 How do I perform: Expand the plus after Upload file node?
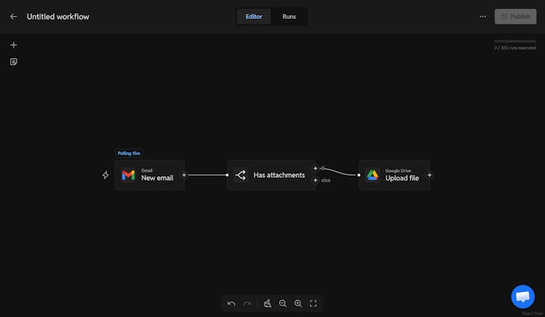coord(429,175)
